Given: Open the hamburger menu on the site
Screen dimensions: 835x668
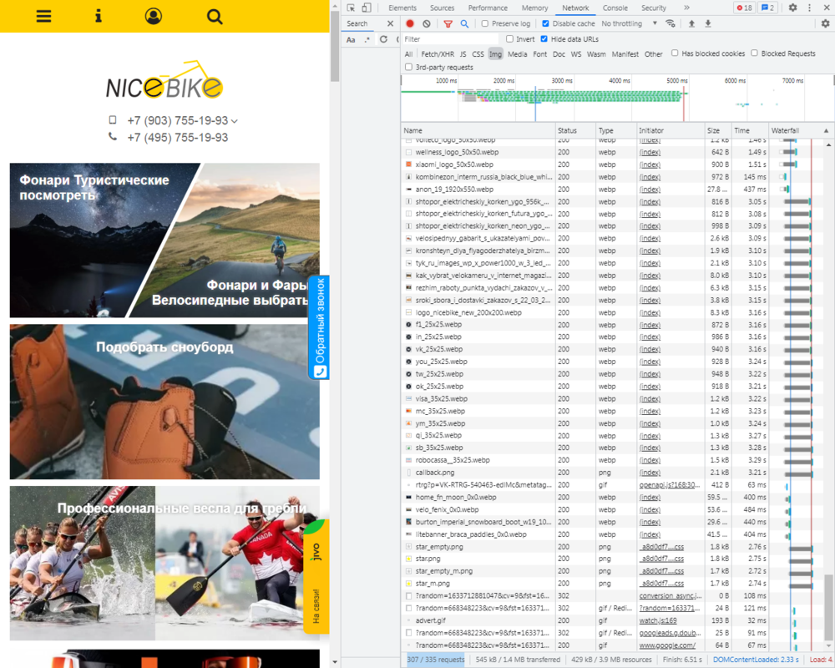Looking at the screenshot, I should (x=43, y=16).
